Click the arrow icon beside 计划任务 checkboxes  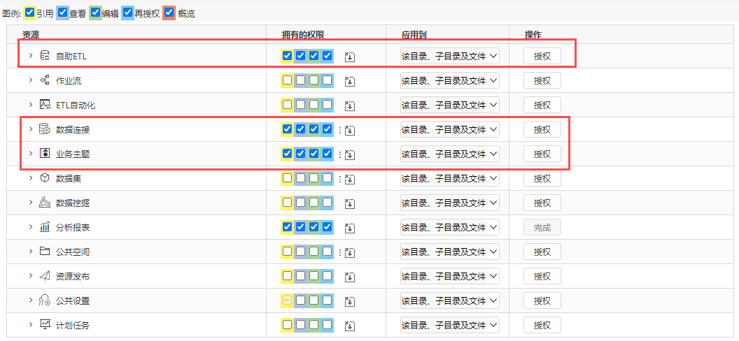(x=350, y=326)
